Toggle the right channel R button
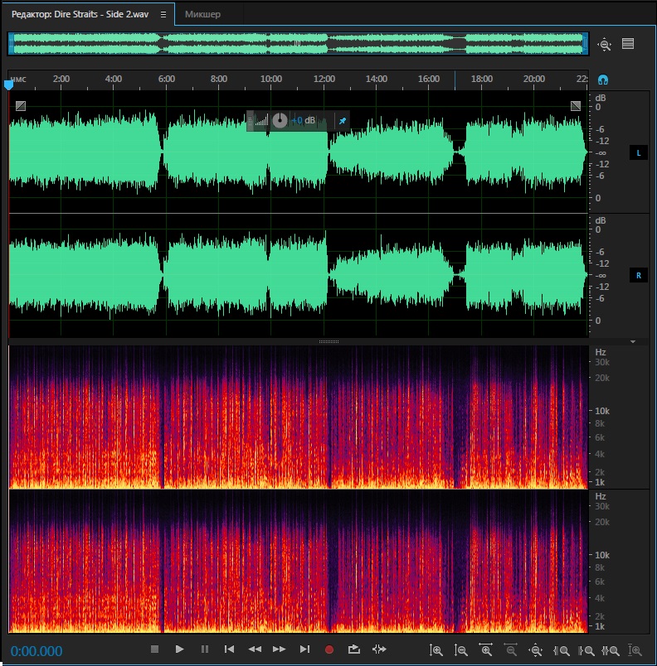The height and width of the screenshot is (666, 657). click(639, 275)
